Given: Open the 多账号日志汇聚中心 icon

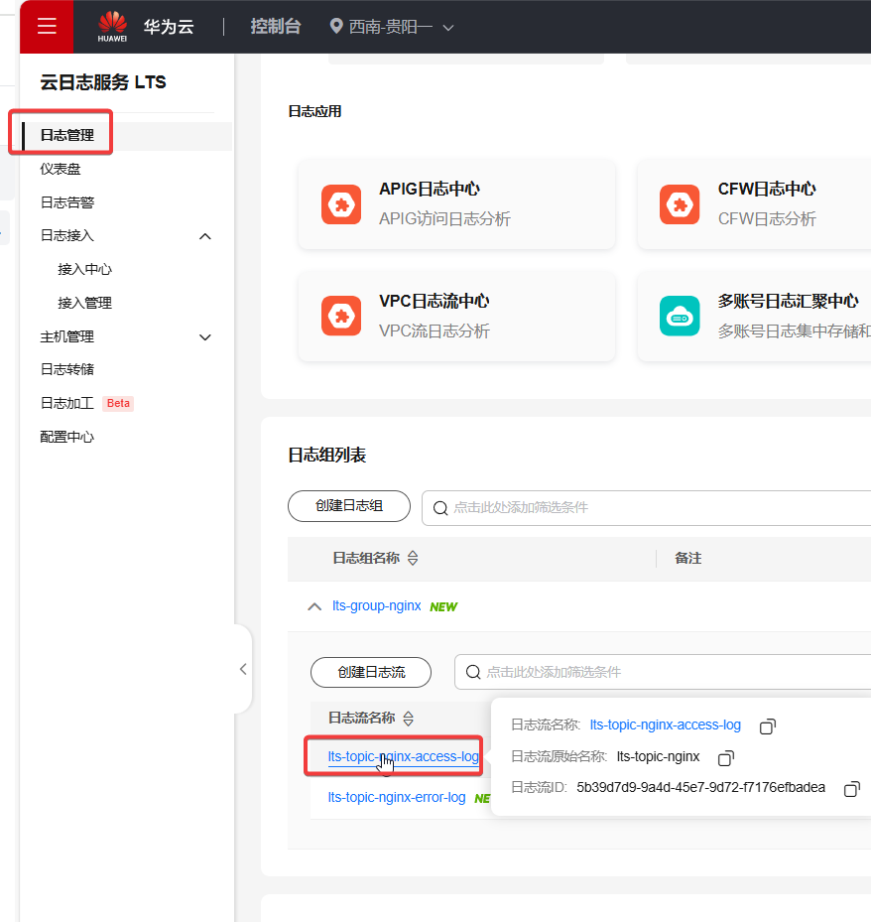Looking at the screenshot, I should 680,316.
